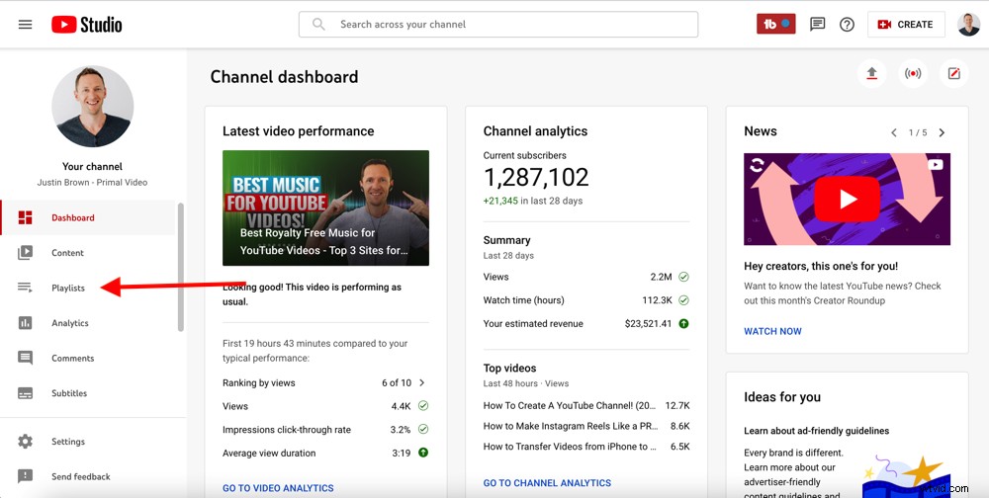
Task: Click the search magnifier icon
Action: (x=319, y=24)
